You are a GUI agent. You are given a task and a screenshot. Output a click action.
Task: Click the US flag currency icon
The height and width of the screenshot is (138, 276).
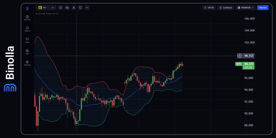(239, 8)
